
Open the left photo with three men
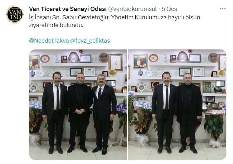tap(78, 105)
